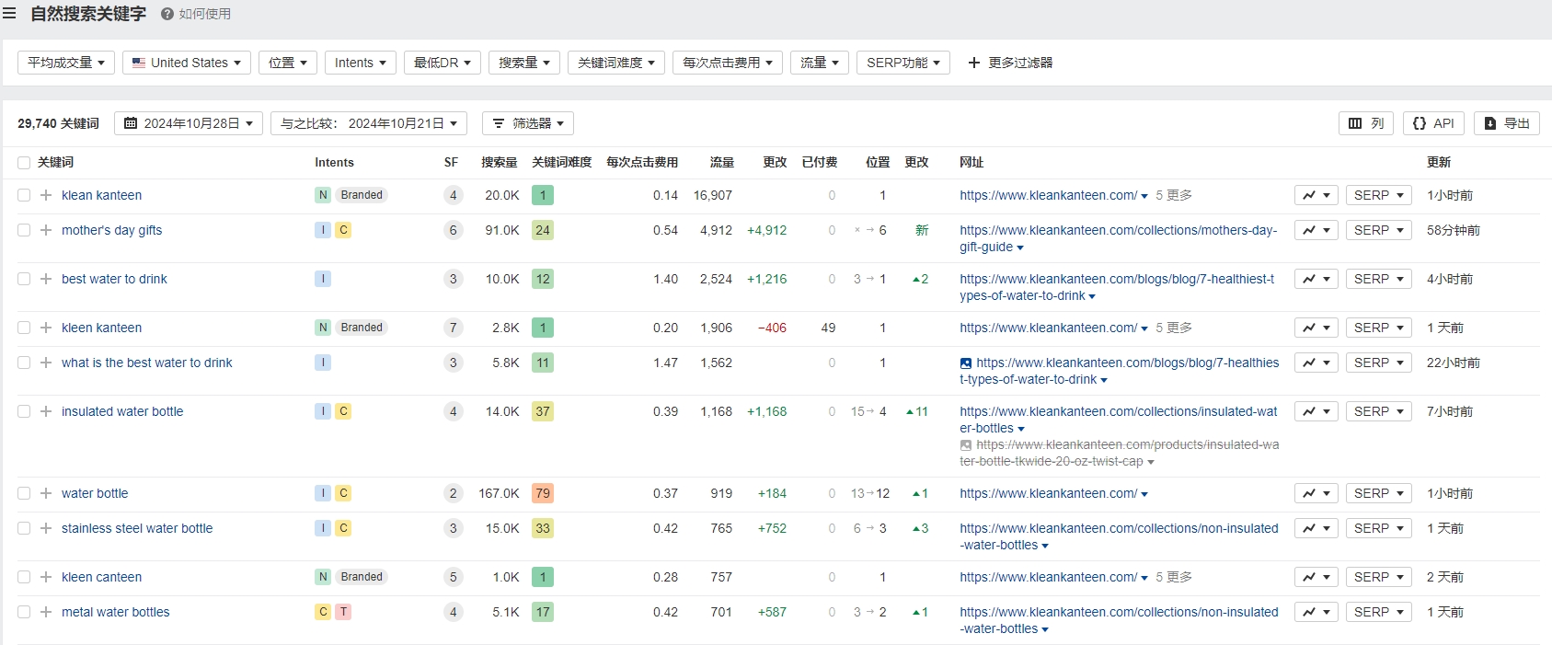This screenshot has width=1552, height=645.
Task: Open the SERP功能 filter dropdown
Action: click(903, 63)
